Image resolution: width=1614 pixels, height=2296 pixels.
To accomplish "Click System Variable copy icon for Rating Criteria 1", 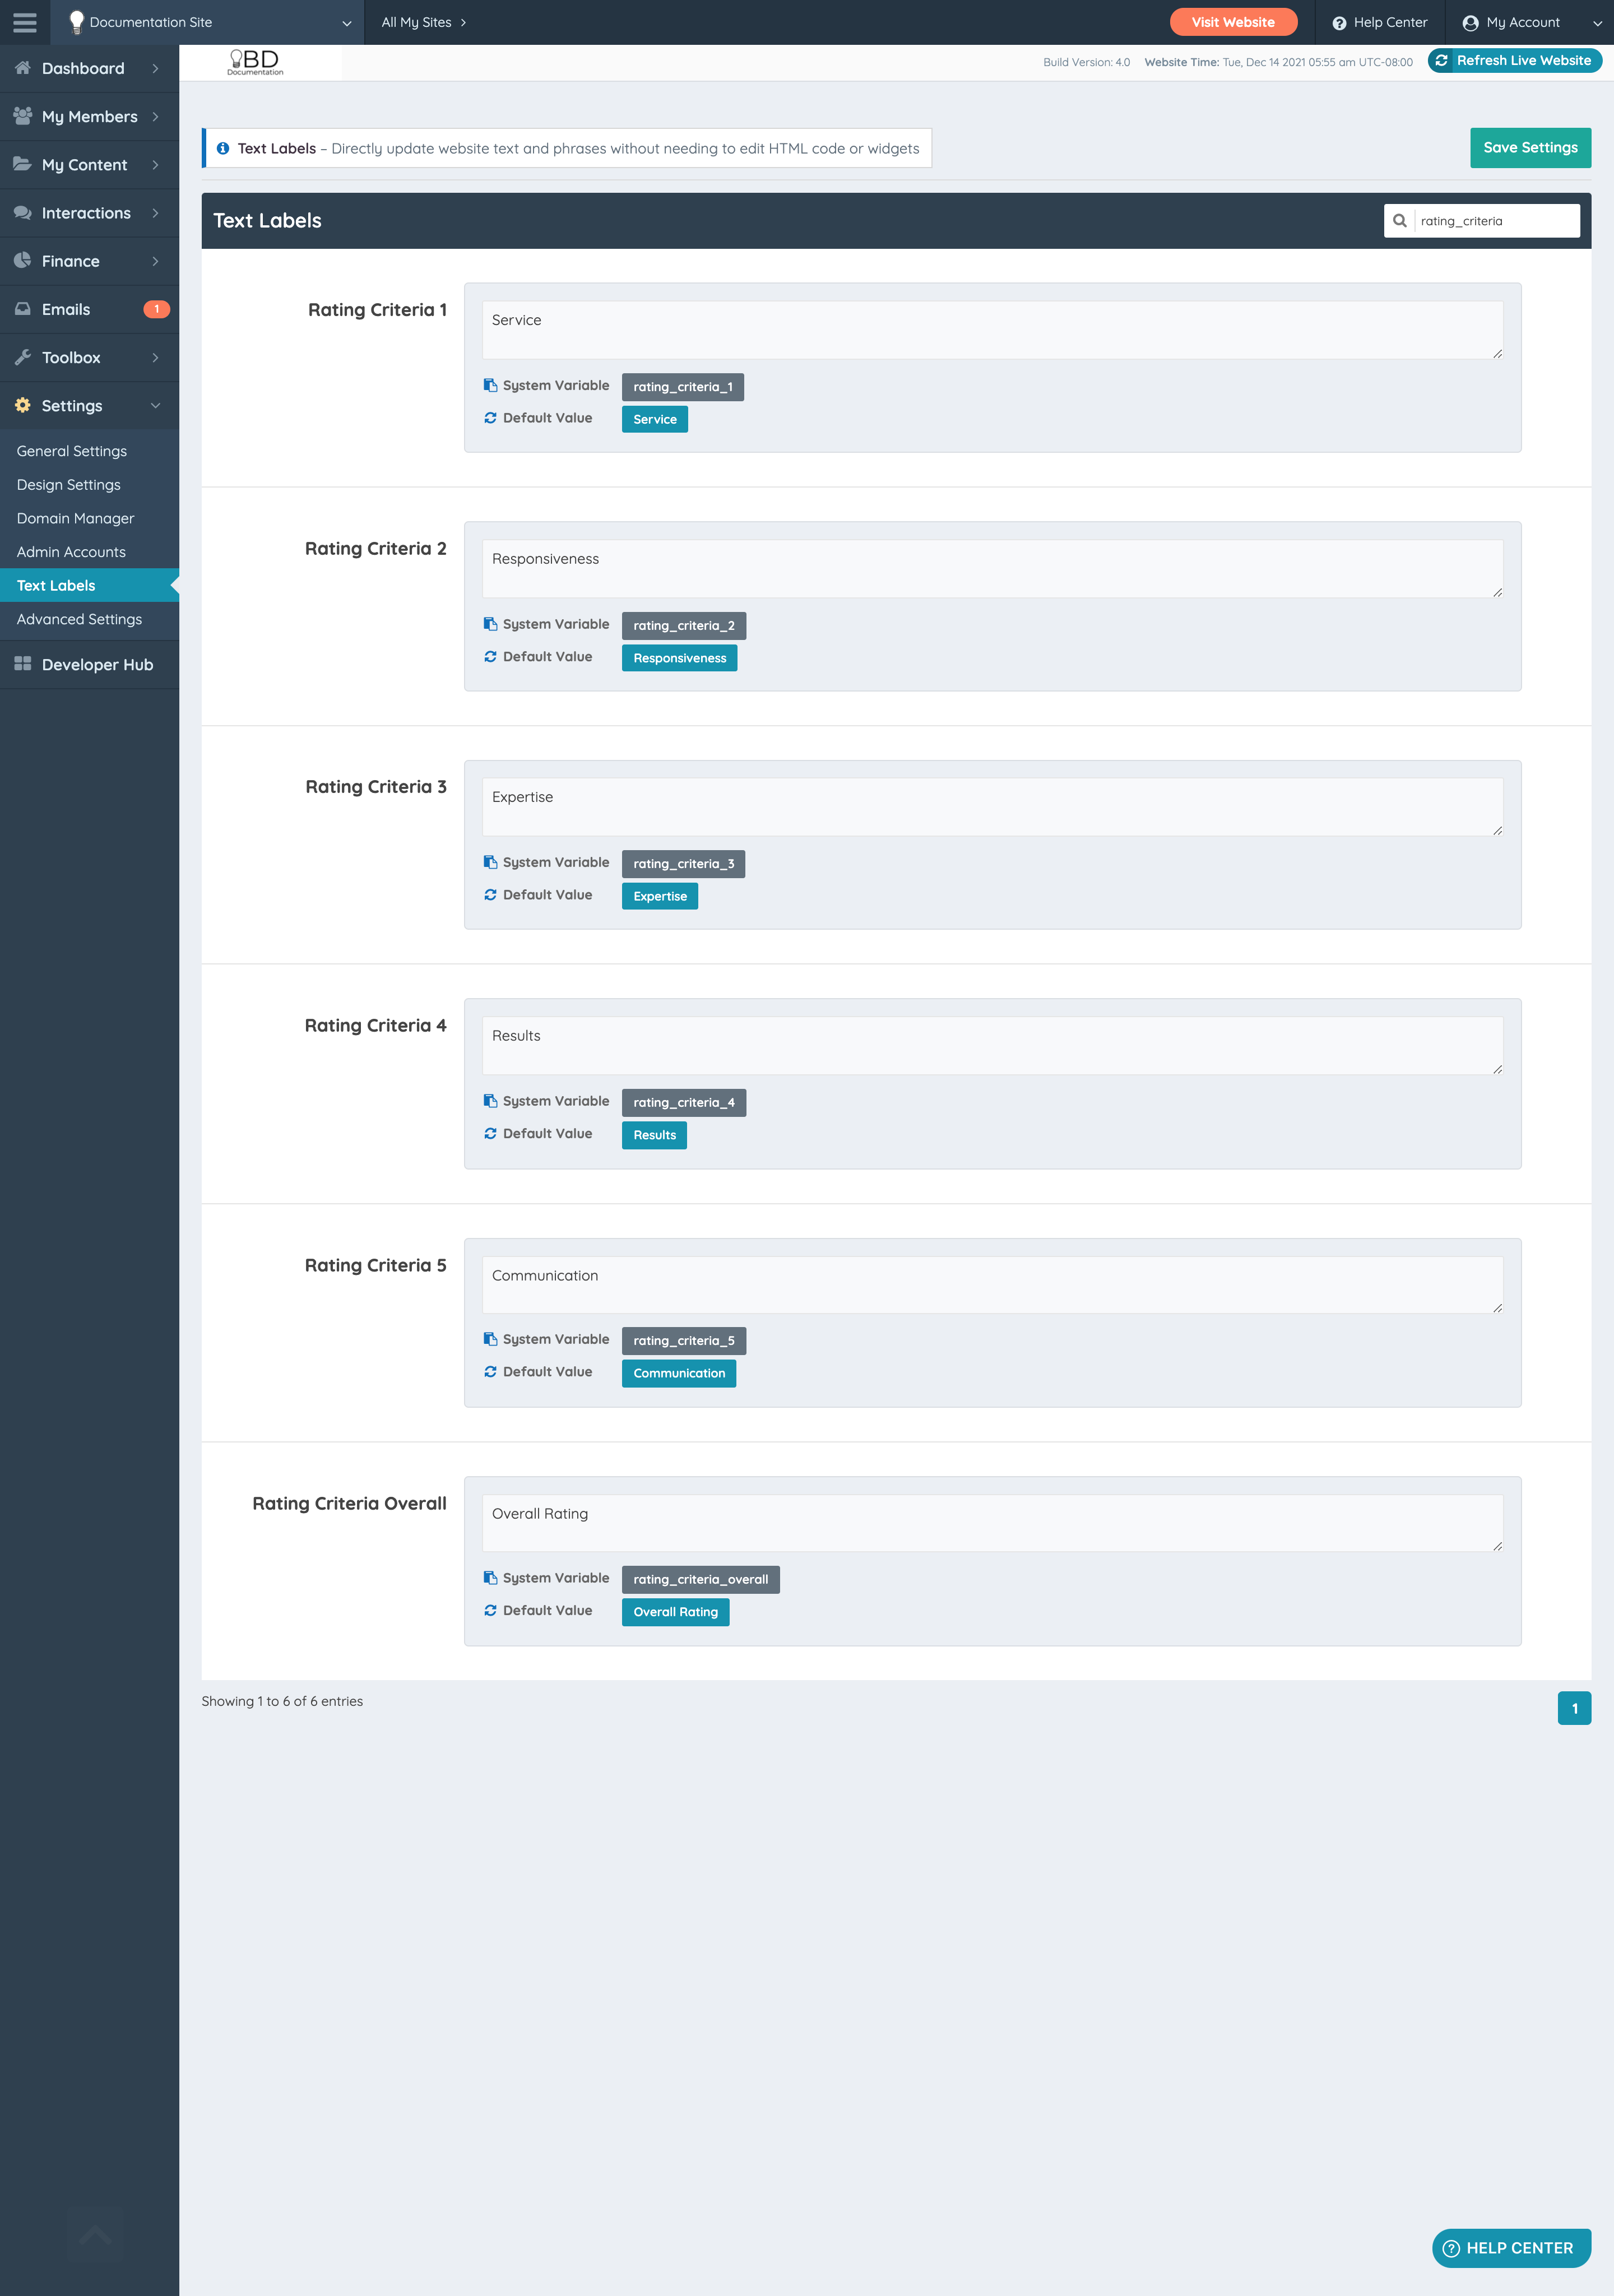I will (490, 386).
